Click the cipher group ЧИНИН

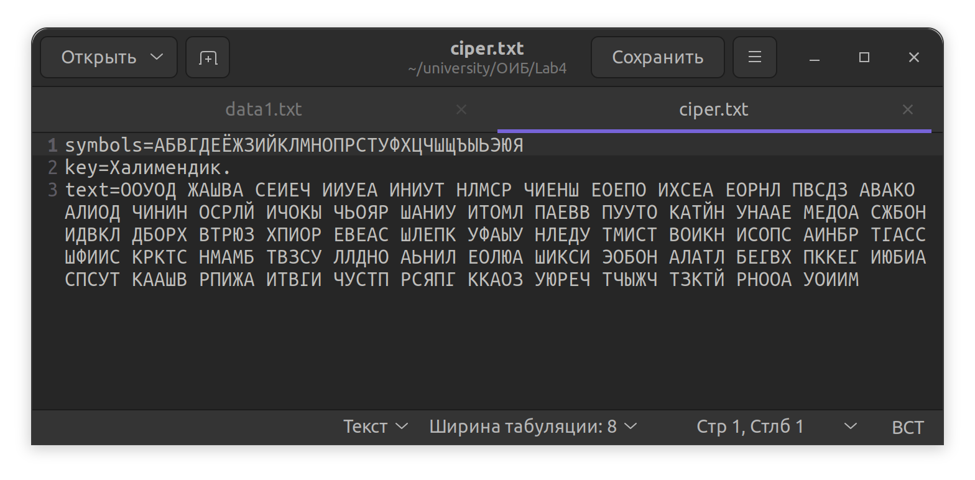160,213
